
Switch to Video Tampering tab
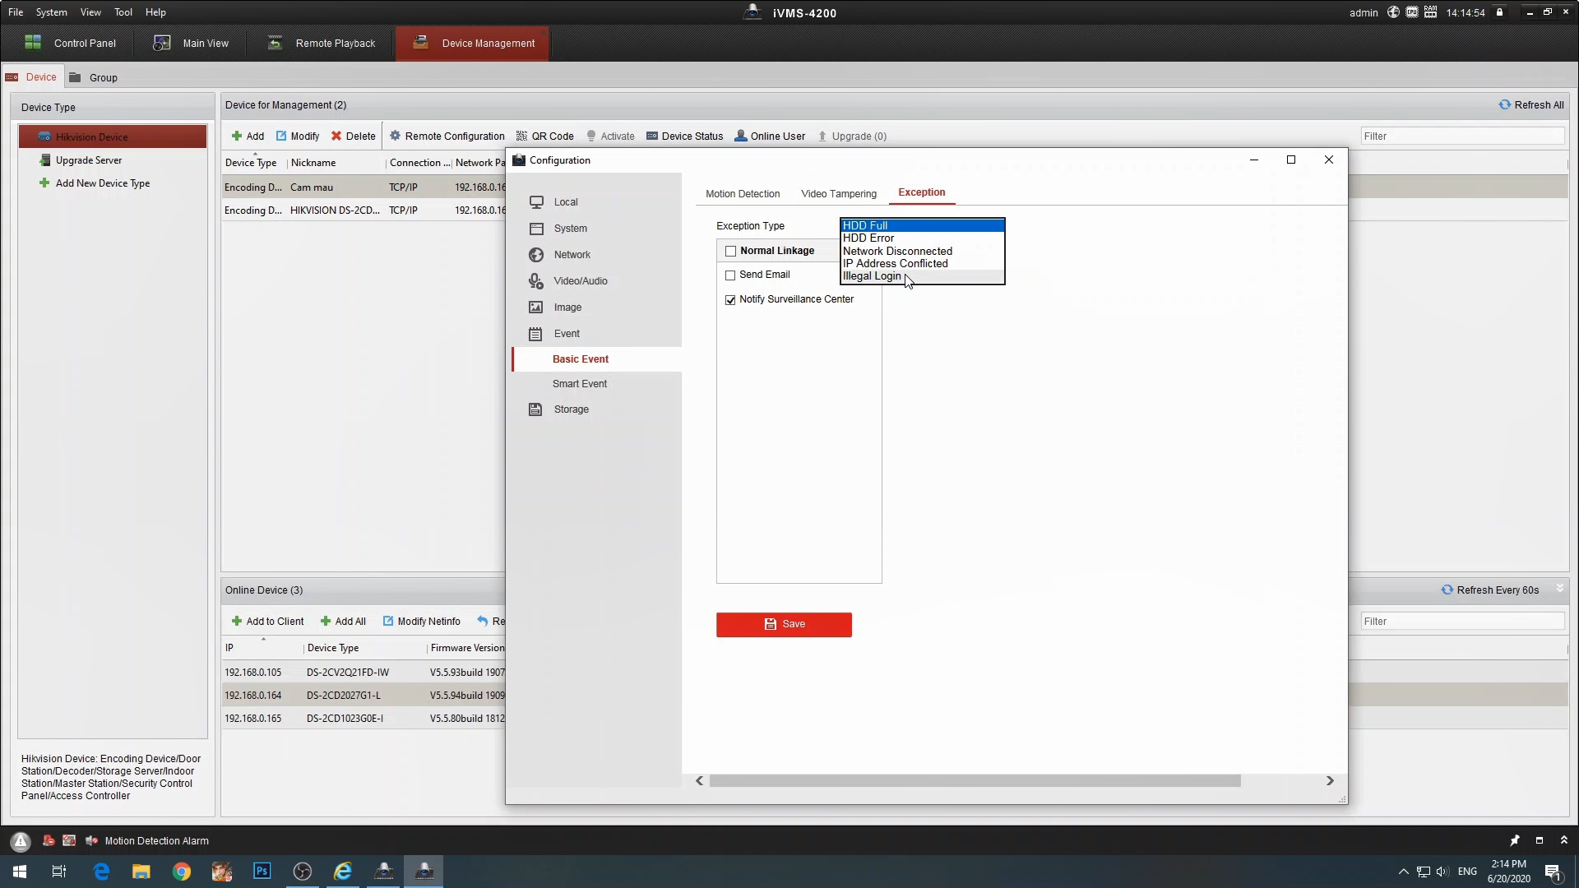[x=839, y=194]
